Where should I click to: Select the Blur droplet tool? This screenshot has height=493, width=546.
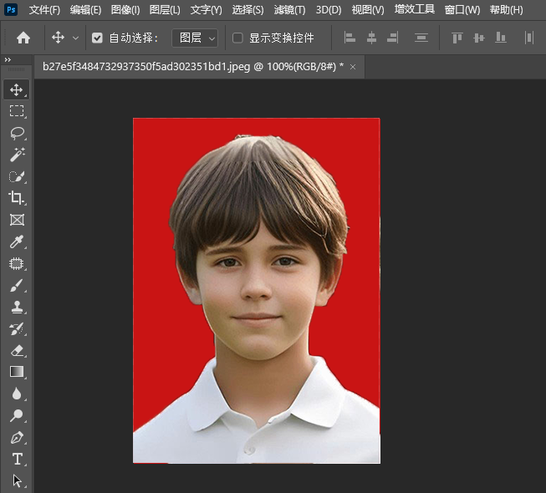17,394
